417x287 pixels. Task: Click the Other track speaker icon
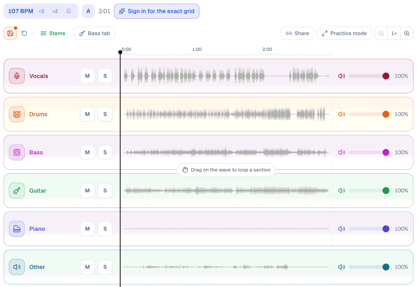[17, 267]
